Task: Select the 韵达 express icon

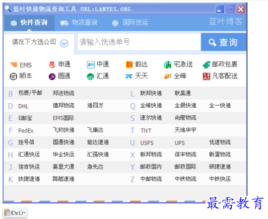Action: point(129,64)
